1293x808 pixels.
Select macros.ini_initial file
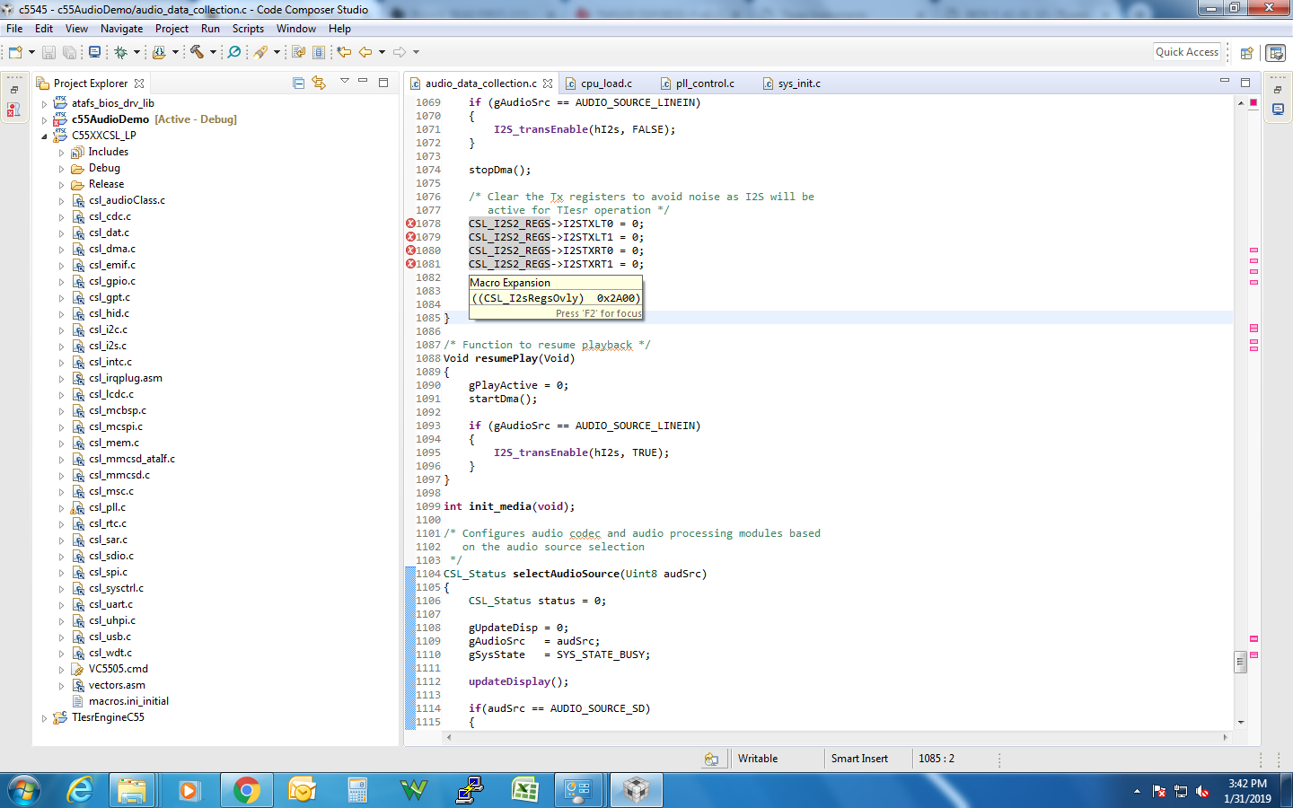pyautogui.click(x=128, y=701)
